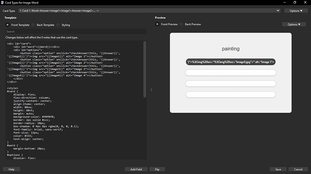Click the second empty option in preview
311x174 pixels.
point(231,73)
